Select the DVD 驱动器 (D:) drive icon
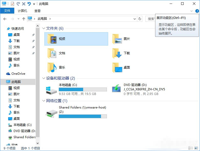The width and height of the screenshot is (200, 151). tap(117, 89)
